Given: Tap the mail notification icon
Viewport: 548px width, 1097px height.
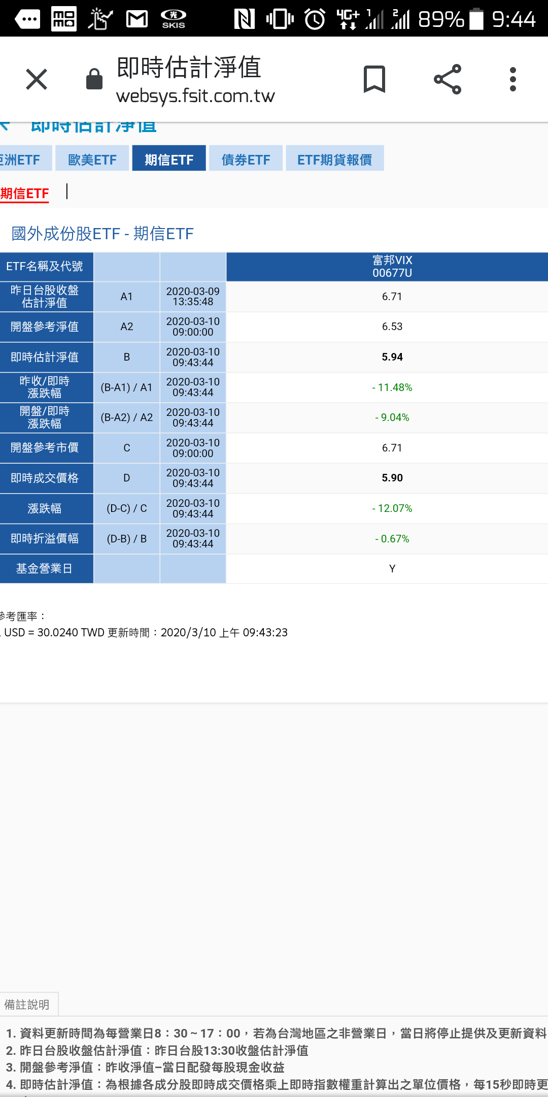Looking at the screenshot, I should pyautogui.click(x=136, y=19).
